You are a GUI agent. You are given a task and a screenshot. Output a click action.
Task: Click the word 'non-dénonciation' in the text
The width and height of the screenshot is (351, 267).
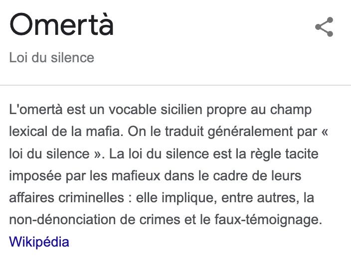pyautogui.click(x=62, y=220)
